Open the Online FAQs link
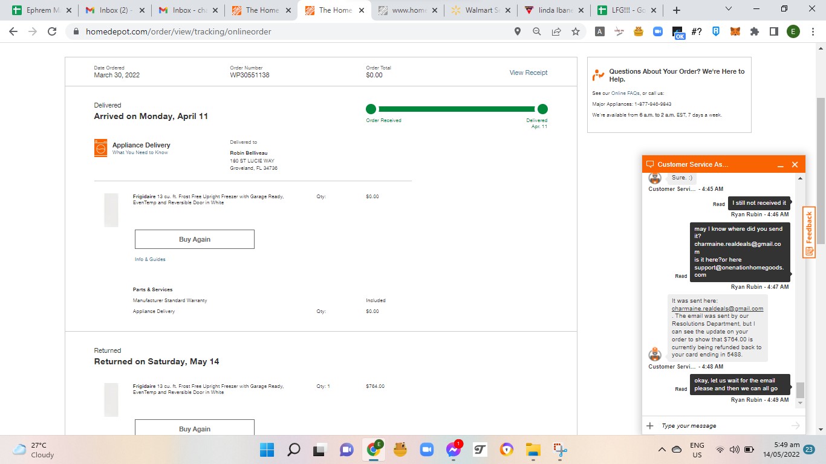This screenshot has height=464, width=826. pyautogui.click(x=625, y=93)
